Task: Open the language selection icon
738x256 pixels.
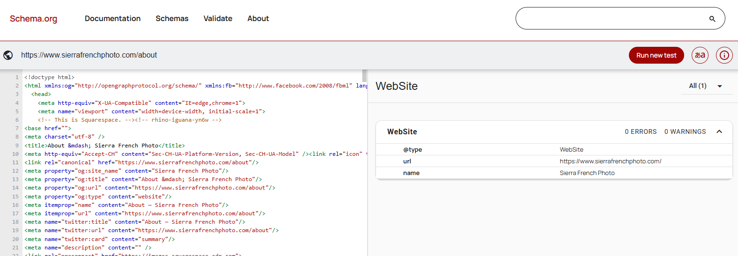Action: pos(700,55)
